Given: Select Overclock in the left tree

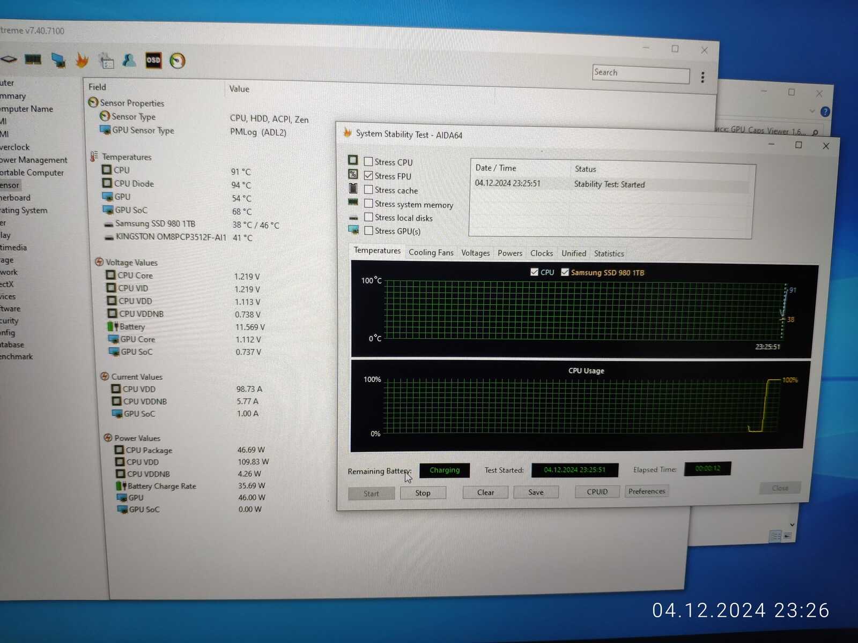Looking at the screenshot, I should [x=15, y=147].
